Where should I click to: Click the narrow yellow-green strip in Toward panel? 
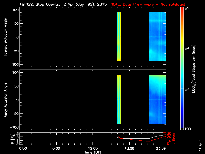point(119,37)
